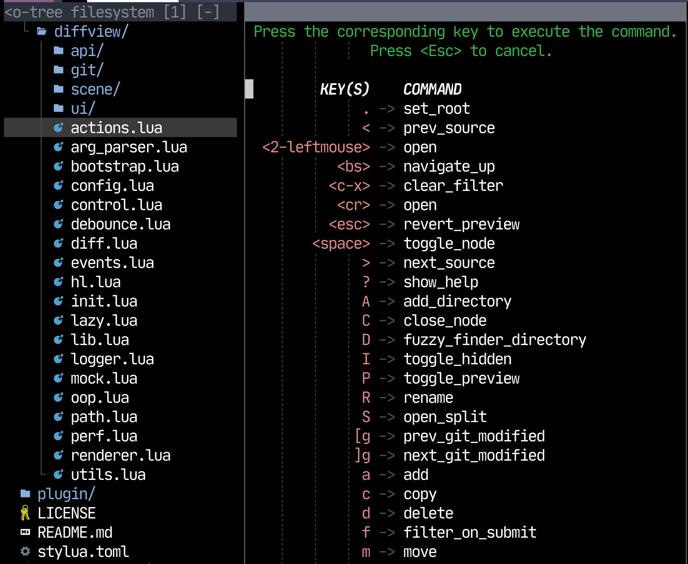The height and width of the screenshot is (564, 688).
Task: Expand the plugin/ folder
Action: 66,494
